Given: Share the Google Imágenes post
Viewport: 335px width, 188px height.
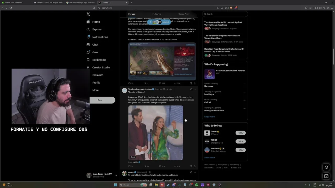Looking at the screenshot, I should point(195,166).
